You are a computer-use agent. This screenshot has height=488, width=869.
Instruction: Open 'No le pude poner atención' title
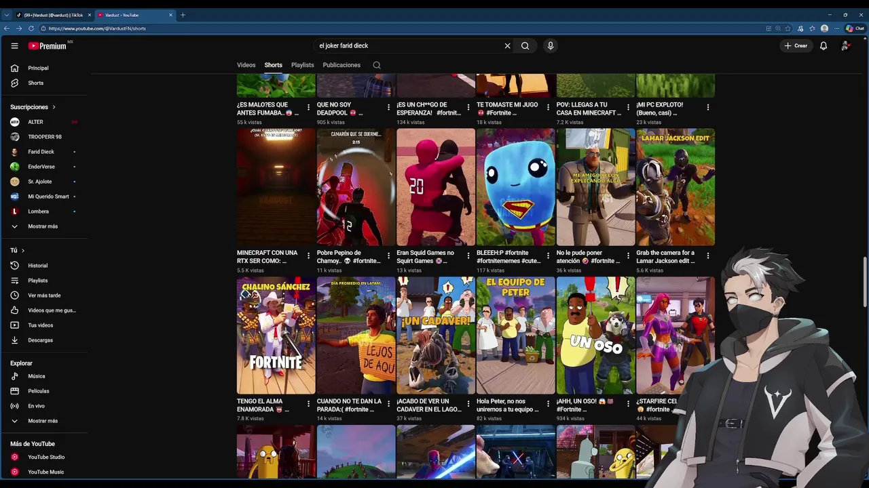coord(588,257)
